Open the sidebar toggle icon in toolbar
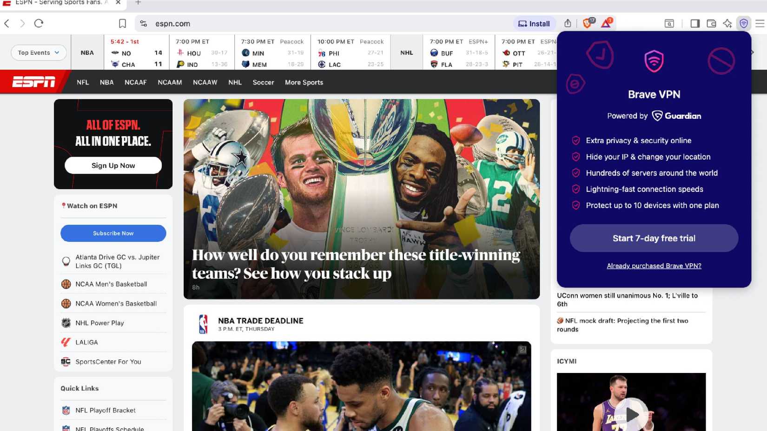The image size is (767, 431). click(x=695, y=23)
